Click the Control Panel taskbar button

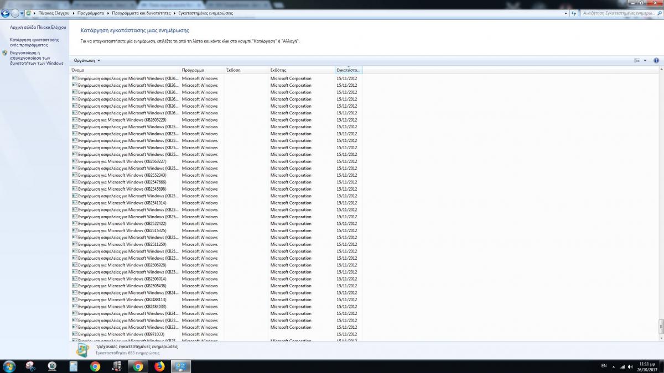(181, 366)
